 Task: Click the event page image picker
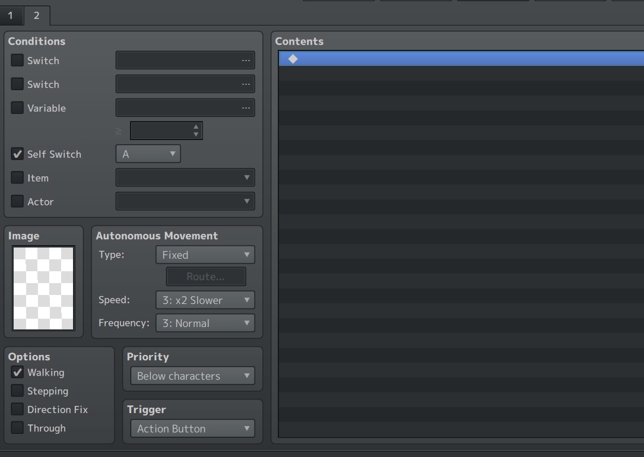click(x=43, y=287)
